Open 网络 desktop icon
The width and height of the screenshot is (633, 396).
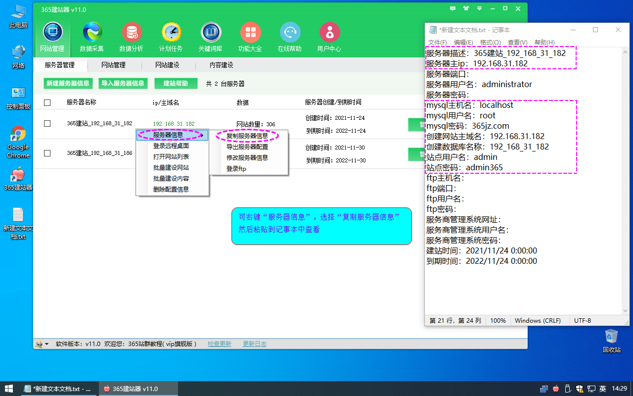tap(18, 57)
